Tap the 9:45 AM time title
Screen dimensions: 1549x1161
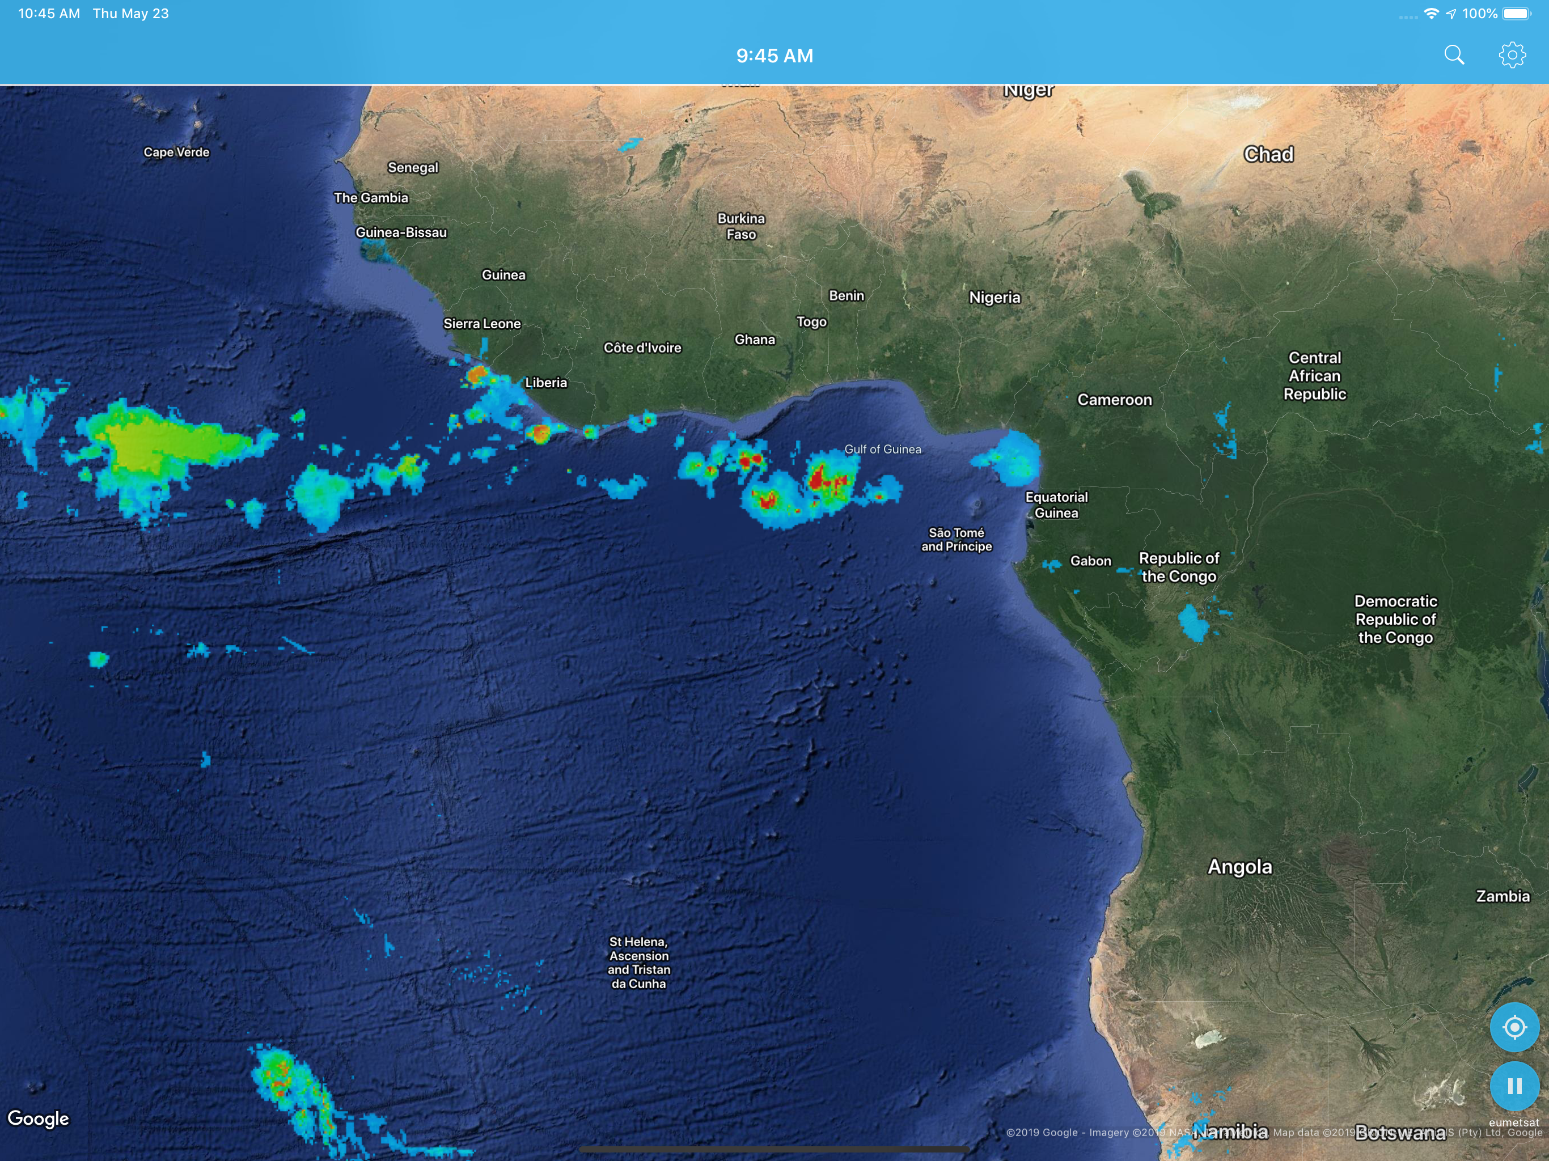click(x=774, y=56)
